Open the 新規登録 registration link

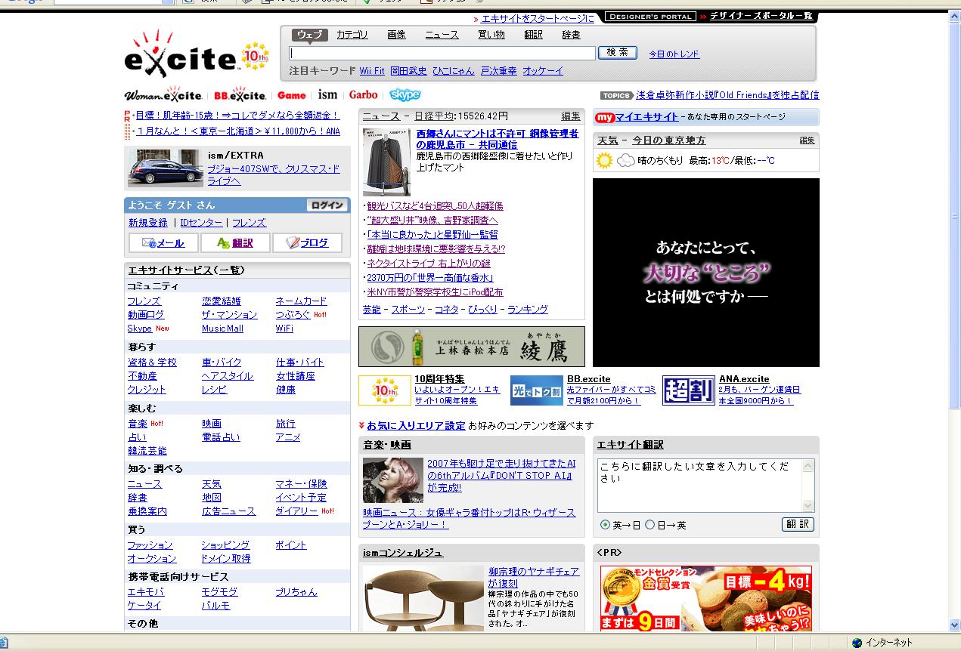(148, 223)
